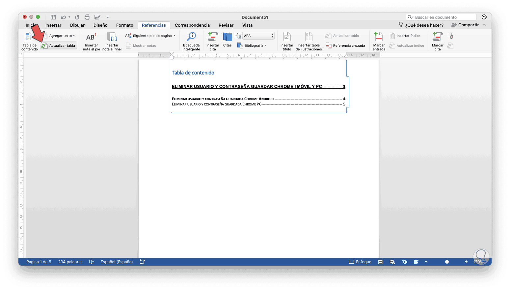This screenshot has width=510, height=290.
Task: Switch to Web Layout view icon
Action: click(392, 262)
